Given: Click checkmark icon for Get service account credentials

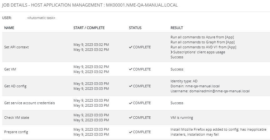Looking at the screenshot, I should click(131, 103).
